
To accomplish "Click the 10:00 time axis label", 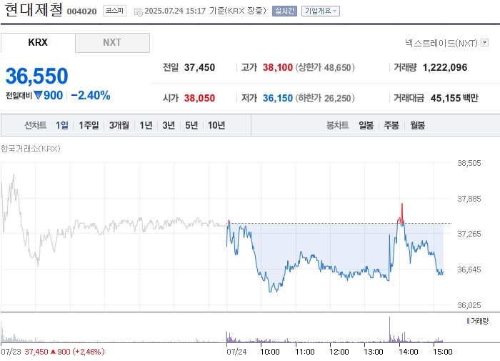I will pos(270,352).
